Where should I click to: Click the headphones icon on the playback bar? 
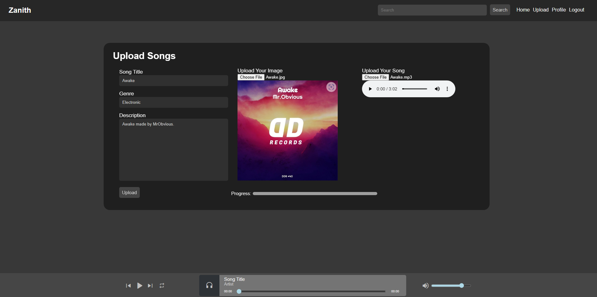click(x=209, y=285)
